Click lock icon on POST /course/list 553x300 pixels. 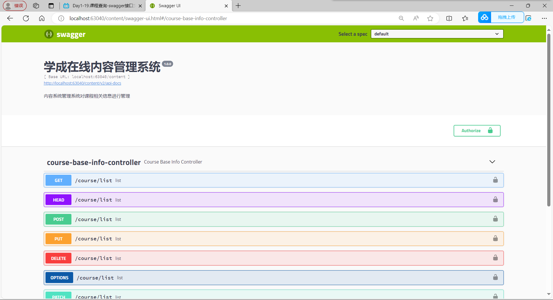pos(495,219)
